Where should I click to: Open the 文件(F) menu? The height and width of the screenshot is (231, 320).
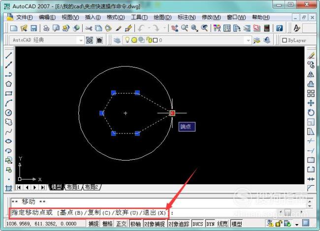tap(25, 17)
